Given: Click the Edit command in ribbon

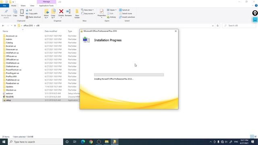Looking at the screenshot, I should (x=110, y=13).
